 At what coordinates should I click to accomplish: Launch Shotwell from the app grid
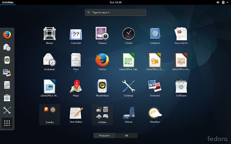(x=155, y=88)
